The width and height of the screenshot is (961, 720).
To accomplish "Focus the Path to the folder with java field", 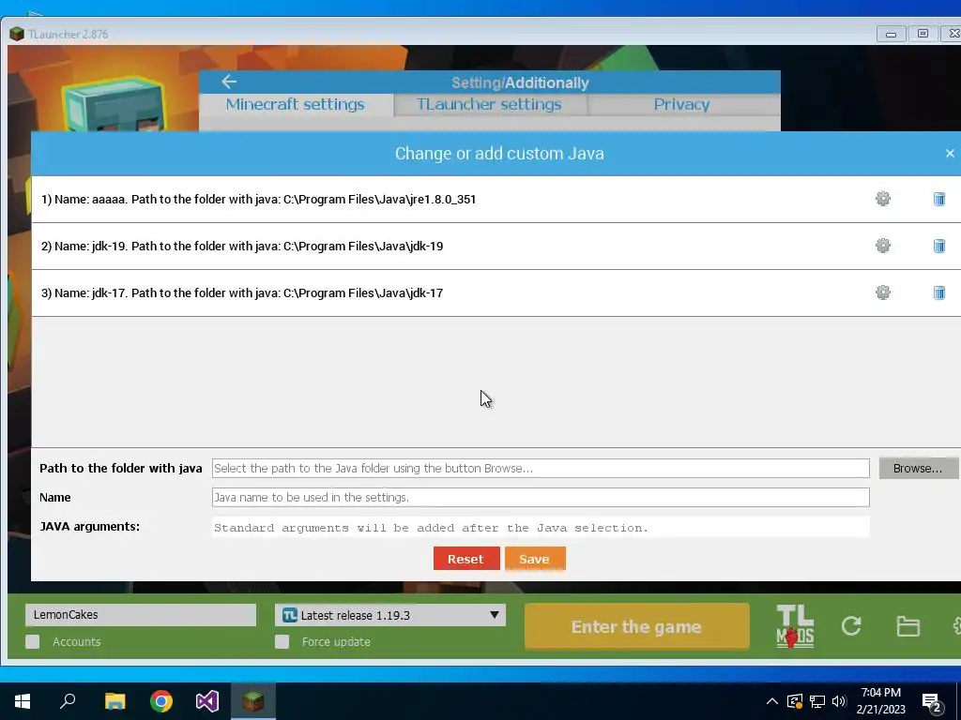I will coord(541,469).
